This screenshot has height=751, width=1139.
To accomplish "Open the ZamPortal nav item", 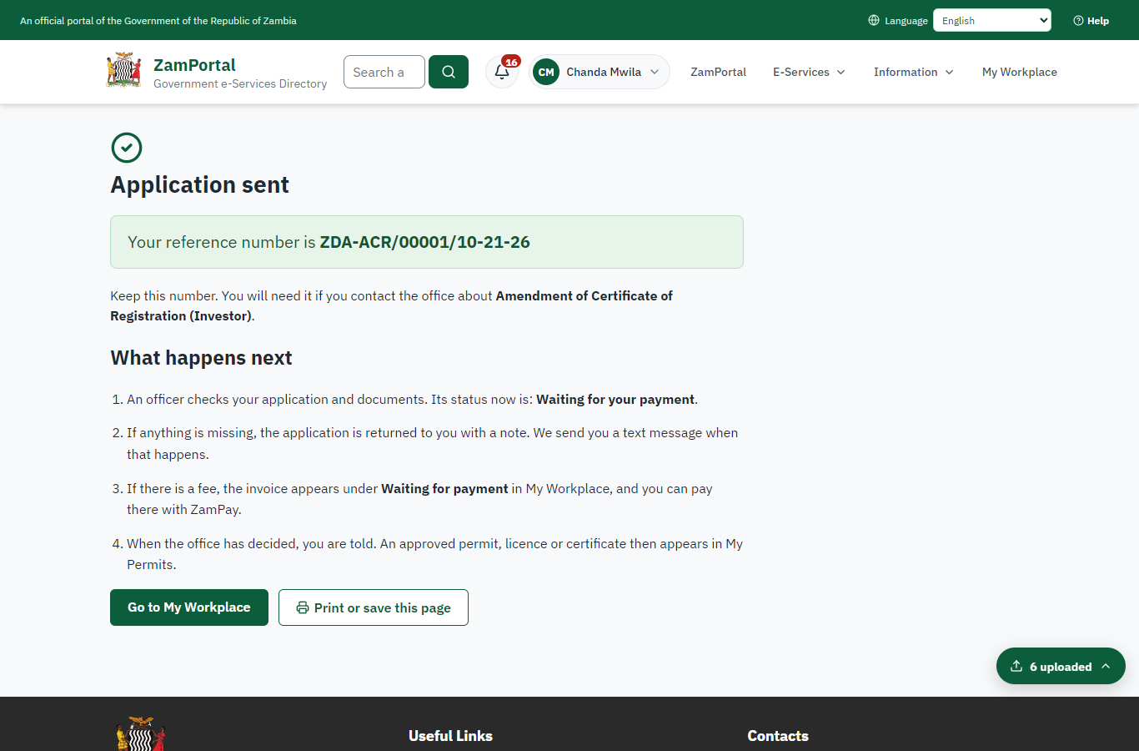I will [x=718, y=72].
